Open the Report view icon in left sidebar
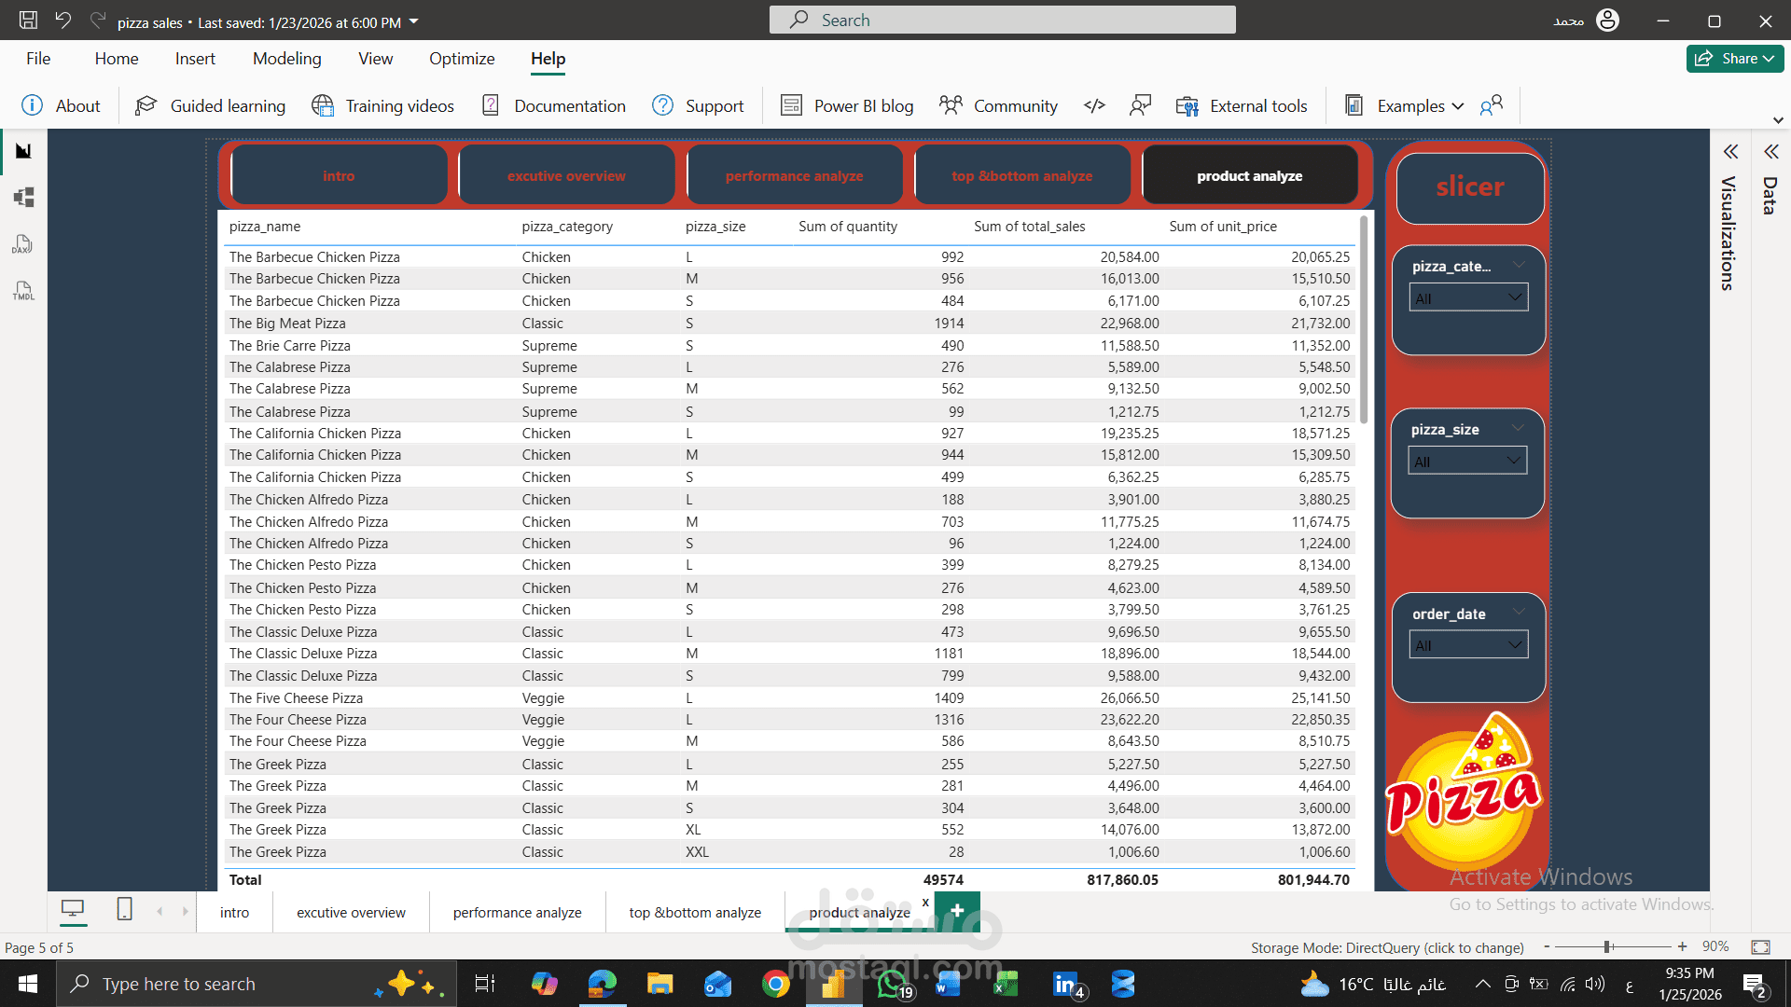This screenshot has width=1791, height=1007. pyautogui.click(x=23, y=151)
